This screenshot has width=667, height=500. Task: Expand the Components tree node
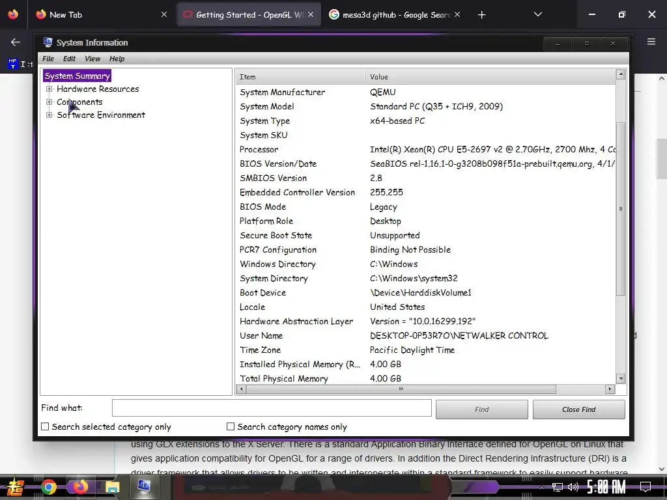tap(50, 102)
